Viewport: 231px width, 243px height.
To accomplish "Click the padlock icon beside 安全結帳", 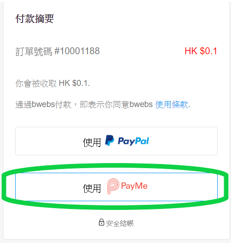I will pyautogui.click(x=101, y=222).
